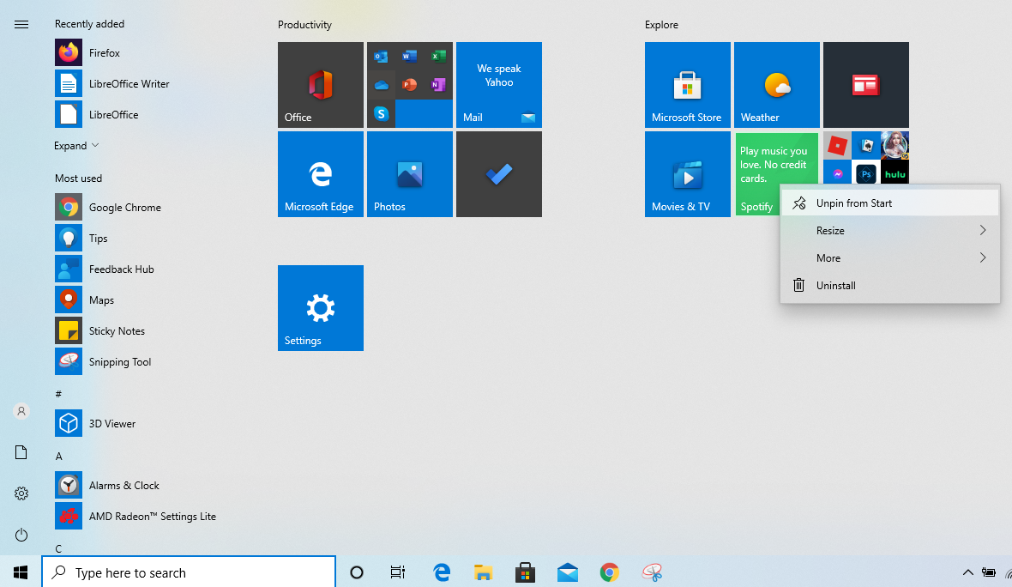The height and width of the screenshot is (587, 1012).
Task: Open Documents from the Start sidebar
Action: point(21,452)
